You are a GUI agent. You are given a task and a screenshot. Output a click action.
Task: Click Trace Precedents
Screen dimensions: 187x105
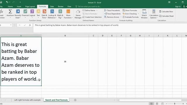(x=112, y=10)
